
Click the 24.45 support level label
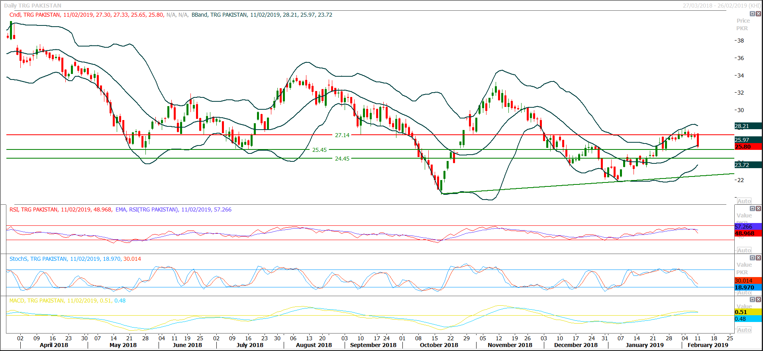click(342, 159)
